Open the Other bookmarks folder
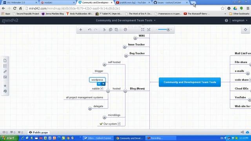This screenshot has height=141, width=251. point(239,14)
